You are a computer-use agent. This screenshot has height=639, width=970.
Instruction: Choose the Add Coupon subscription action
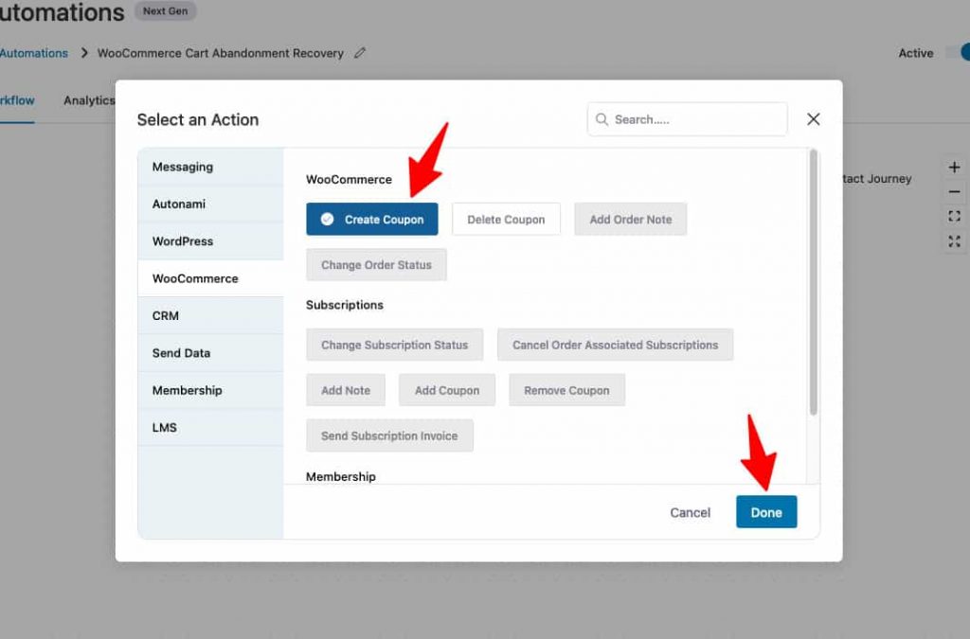(x=447, y=391)
